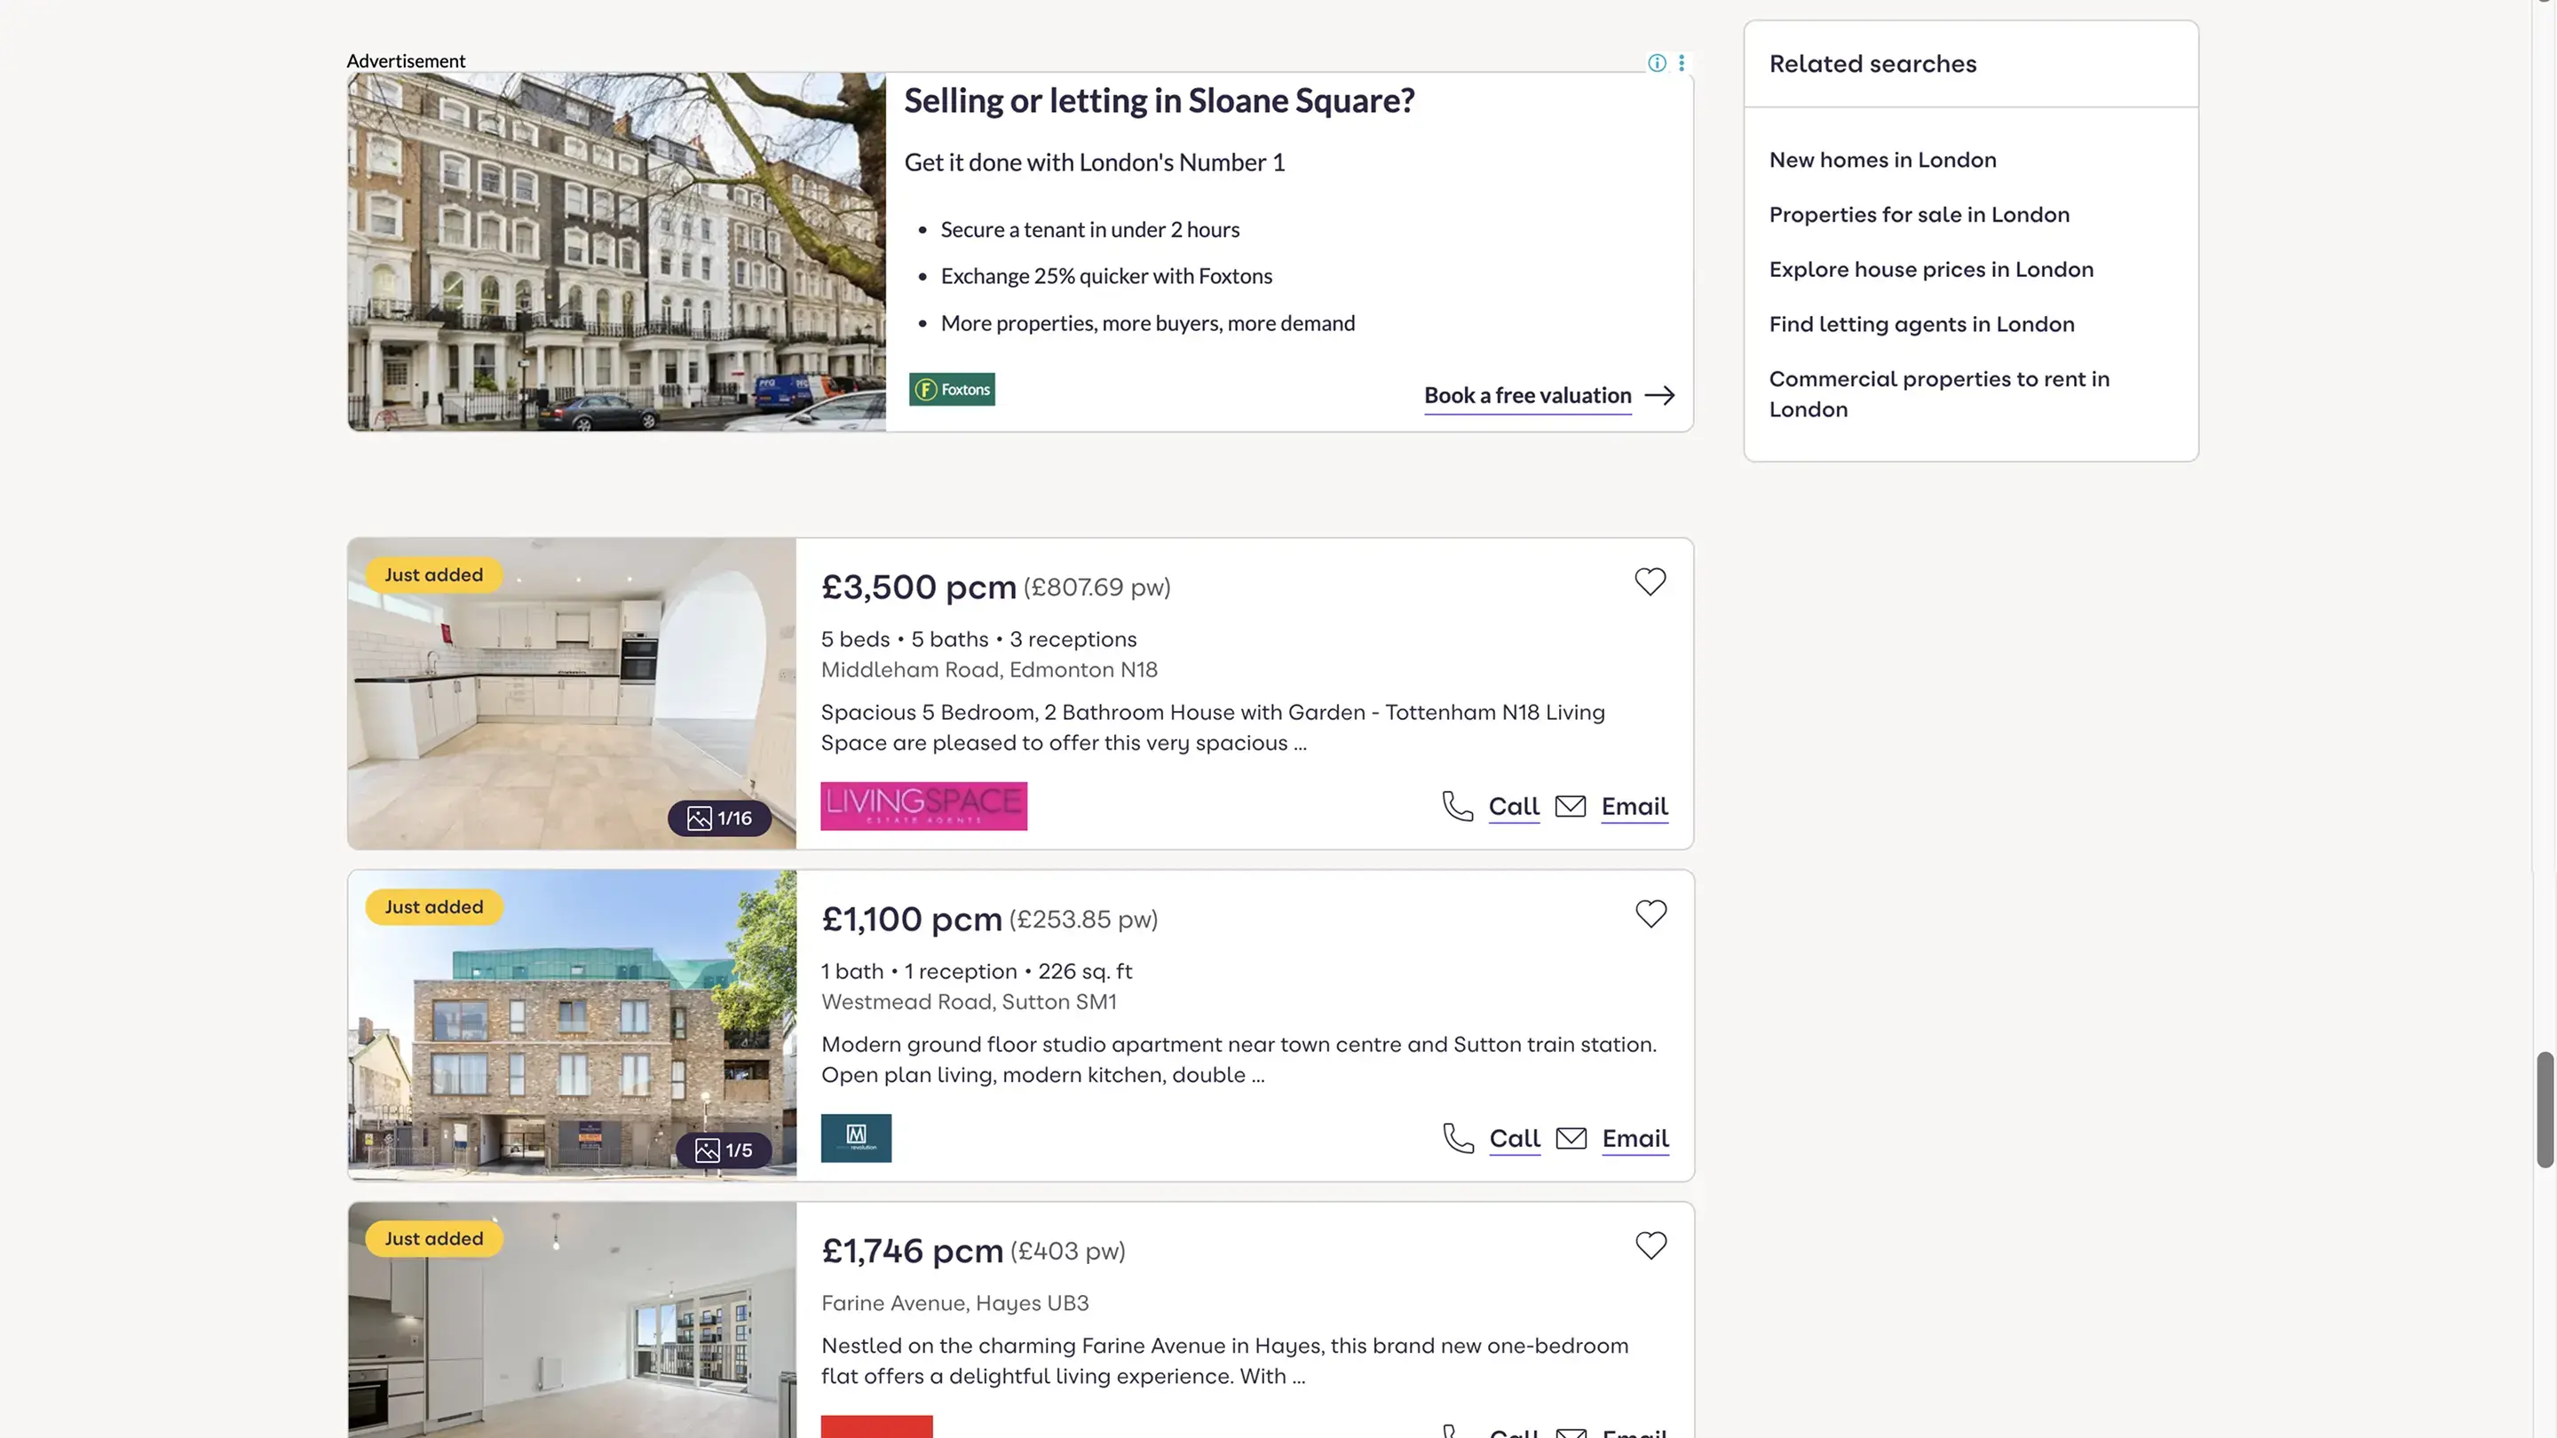The height and width of the screenshot is (1438, 2557).
Task: Click Book a free valuation link
Action: pos(1528,396)
